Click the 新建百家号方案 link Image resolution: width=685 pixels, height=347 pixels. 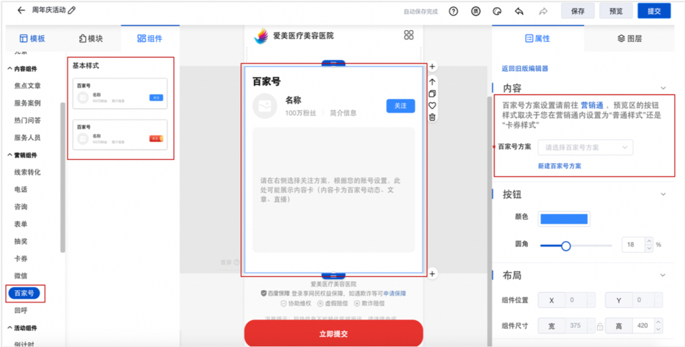[x=559, y=166]
